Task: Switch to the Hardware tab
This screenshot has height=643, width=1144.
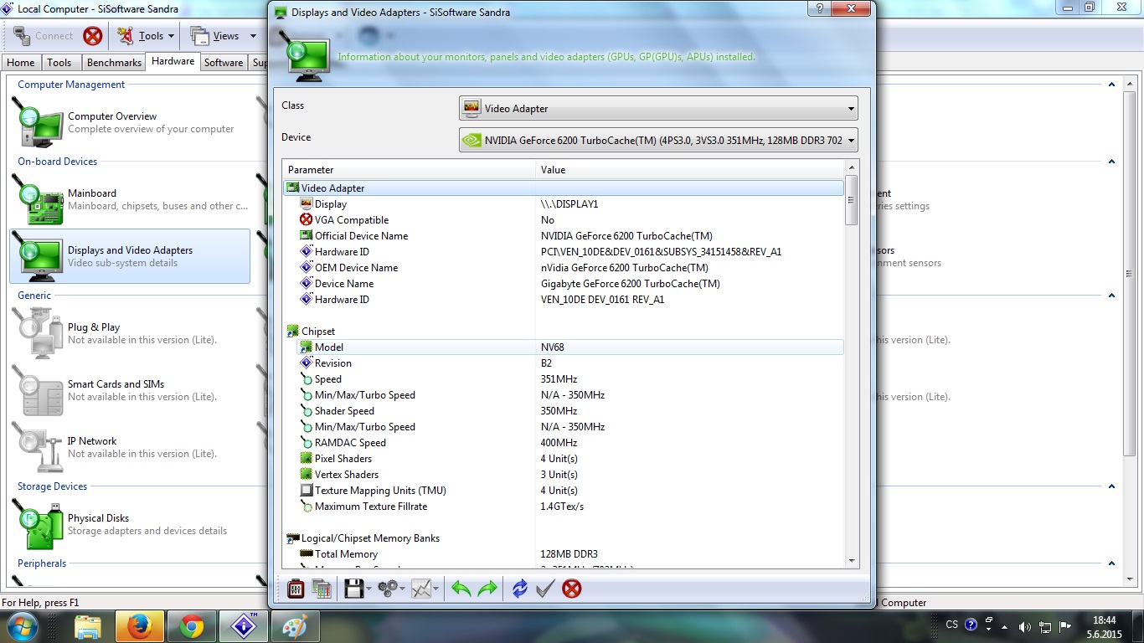Action: point(173,62)
